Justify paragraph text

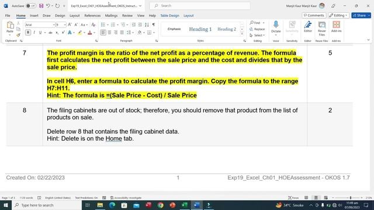pos(122,33)
